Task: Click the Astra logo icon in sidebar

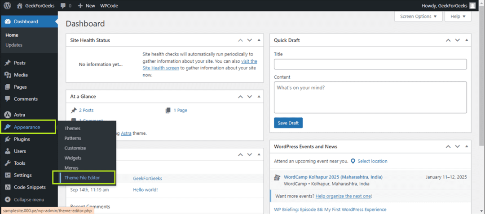Action: [x=8, y=115]
